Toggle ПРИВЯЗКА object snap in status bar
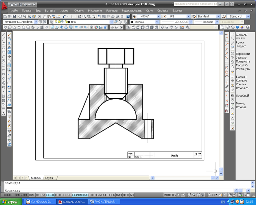This screenshot has width=256, height=205. click(79, 195)
